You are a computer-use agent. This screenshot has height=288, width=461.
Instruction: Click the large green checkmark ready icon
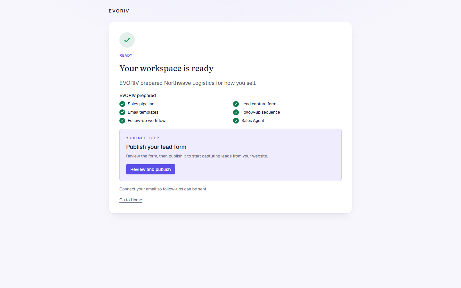(127, 40)
